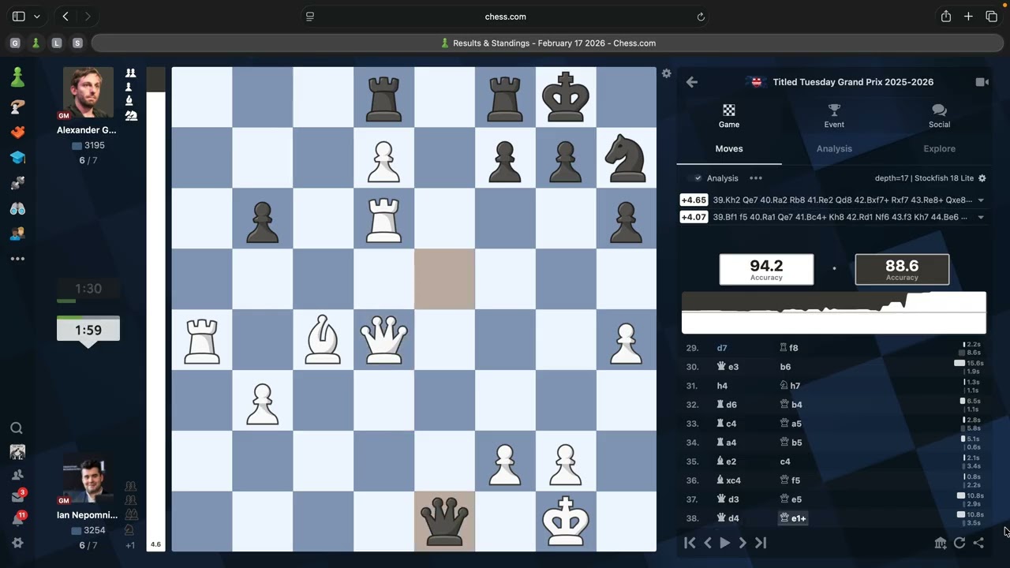Open Ian Nepomni... player profile name

point(87,515)
